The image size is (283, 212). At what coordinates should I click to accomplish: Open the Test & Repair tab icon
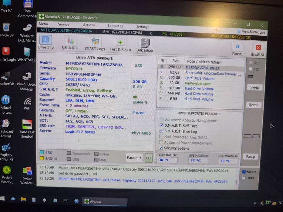120,42
